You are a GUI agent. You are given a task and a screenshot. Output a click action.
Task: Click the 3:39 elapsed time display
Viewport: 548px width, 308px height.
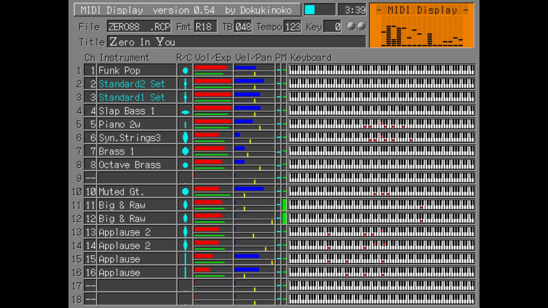pos(352,10)
